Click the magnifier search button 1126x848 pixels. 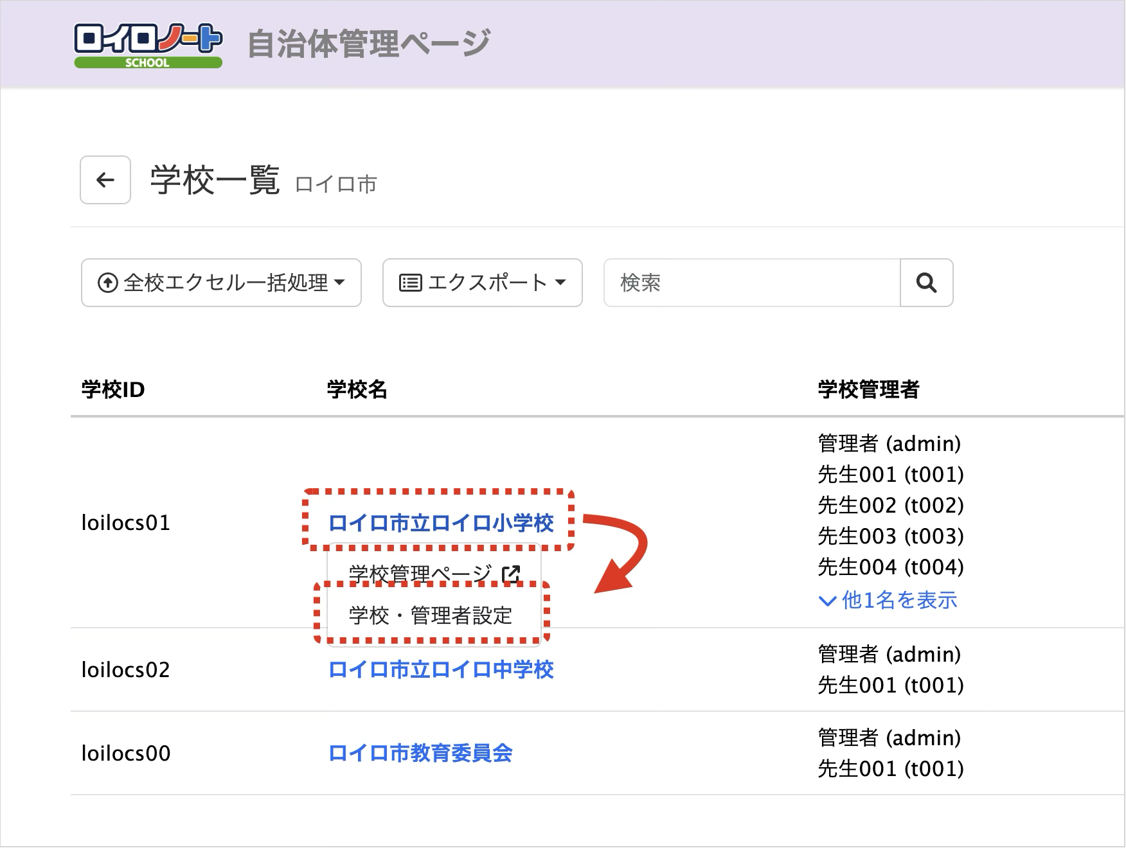[x=926, y=283]
